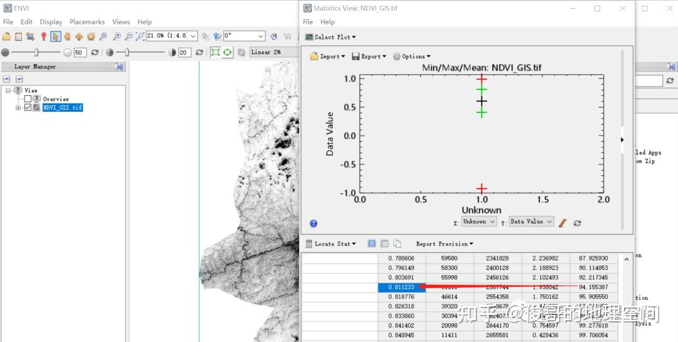
Task: Reset the plot range with refresh icon
Action: click(x=577, y=222)
